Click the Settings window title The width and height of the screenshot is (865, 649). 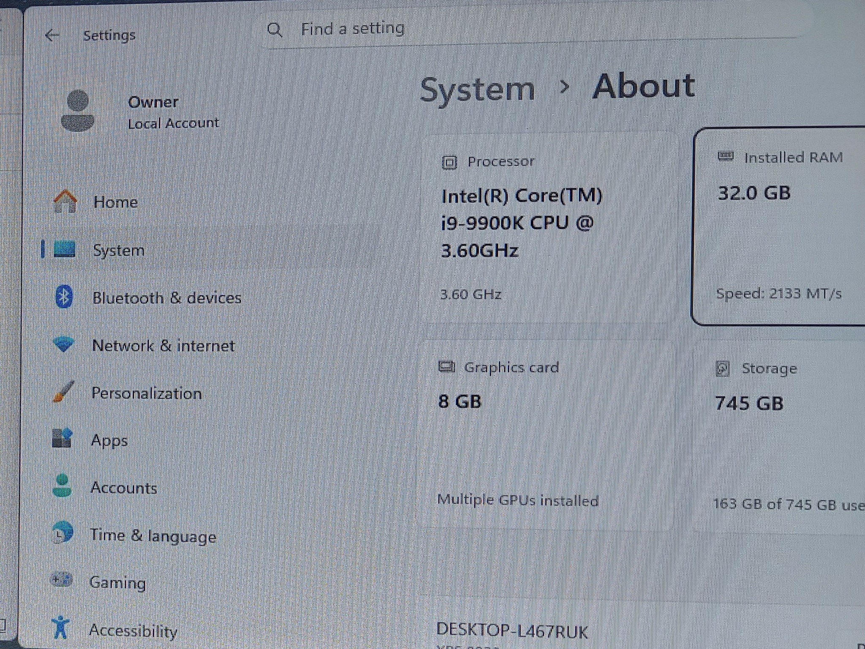coord(109,35)
